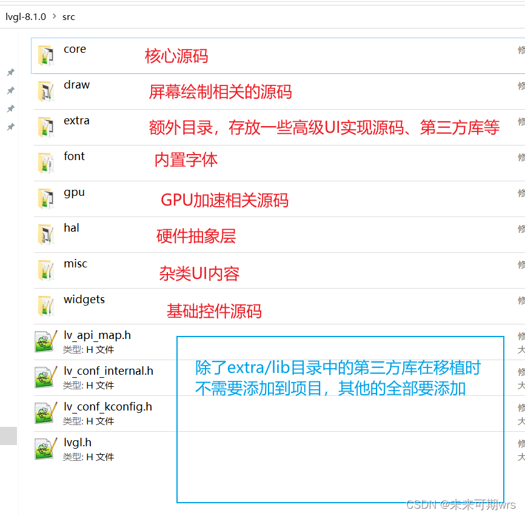The height and width of the screenshot is (516, 525).
Task: Select the lv_conf_kconfig.h file icon
Action: coord(46,413)
